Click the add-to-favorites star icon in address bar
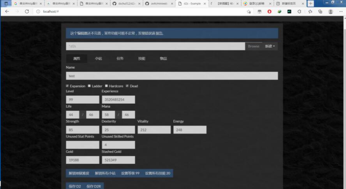 tap(249, 11)
